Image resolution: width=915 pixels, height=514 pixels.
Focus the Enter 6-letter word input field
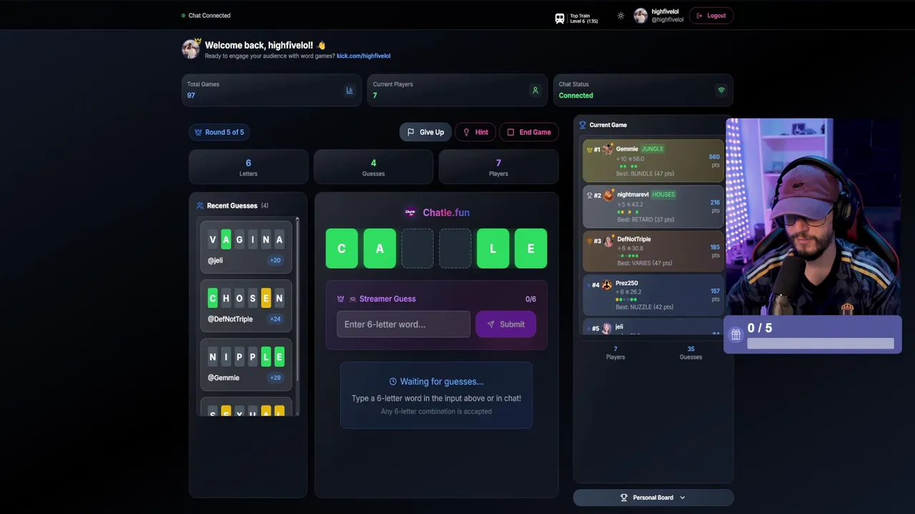403,324
